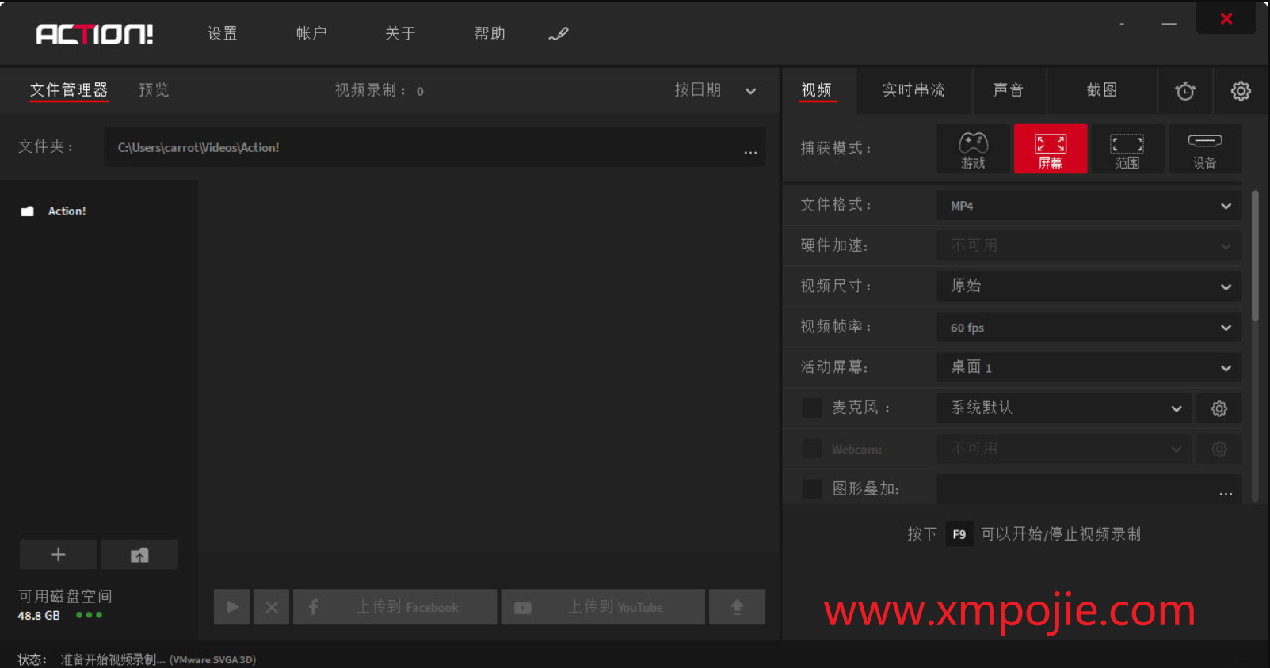This screenshot has width=1270, height=668.
Task: Enable the 图形叠加 overlay checkbox
Action: click(x=812, y=489)
